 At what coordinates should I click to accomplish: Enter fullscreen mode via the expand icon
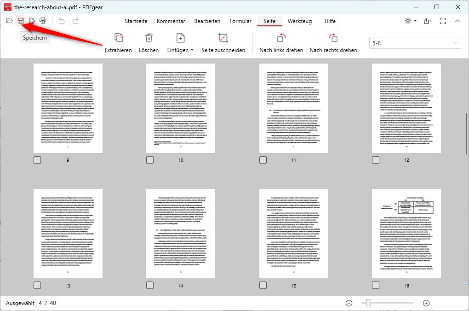tap(443, 21)
